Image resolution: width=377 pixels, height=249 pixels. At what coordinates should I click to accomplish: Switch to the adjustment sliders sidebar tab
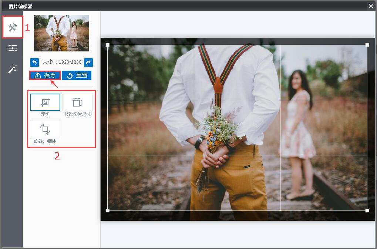coord(13,48)
